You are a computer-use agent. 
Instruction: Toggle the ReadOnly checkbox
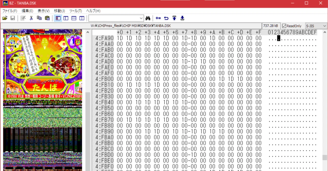284,26
